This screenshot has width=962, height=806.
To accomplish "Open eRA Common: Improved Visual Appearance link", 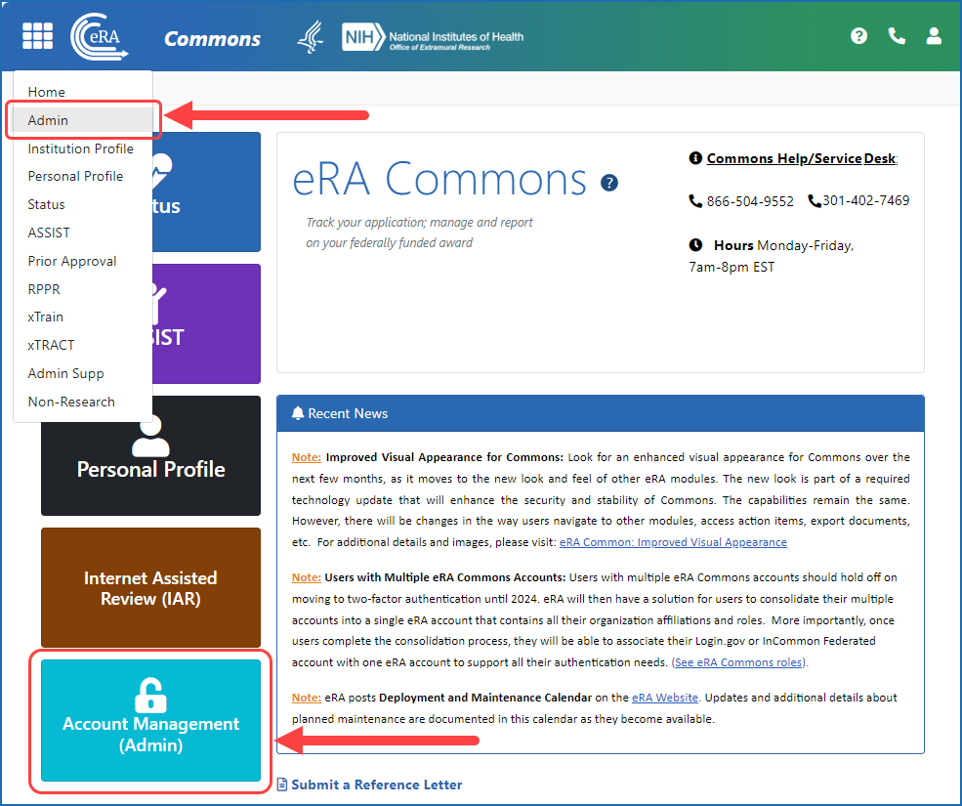I will pos(673,542).
